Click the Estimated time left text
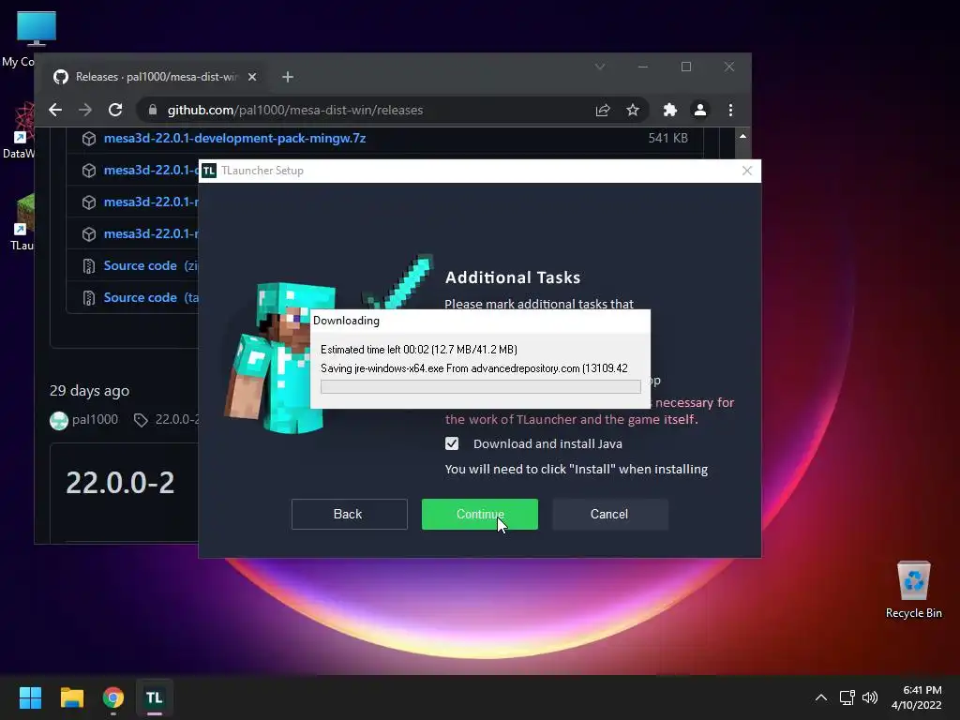Viewport: 960px width, 720px height. tap(419, 350)
